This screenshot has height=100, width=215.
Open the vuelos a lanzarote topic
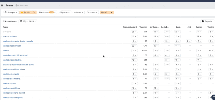click(11, 74)
